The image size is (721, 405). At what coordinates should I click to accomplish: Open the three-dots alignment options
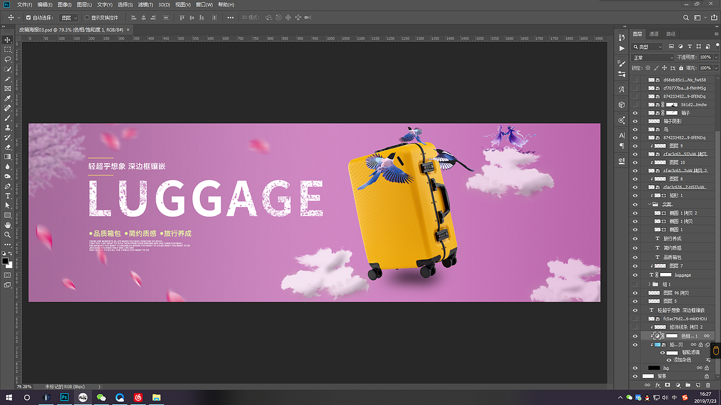coord(230,17)
